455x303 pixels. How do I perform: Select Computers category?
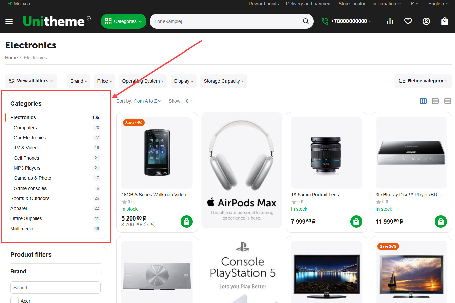click(25, 128)
